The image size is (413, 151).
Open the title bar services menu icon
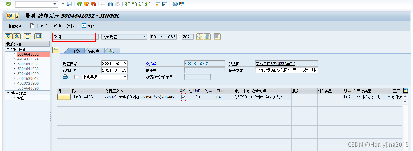[x=13, y=16]
